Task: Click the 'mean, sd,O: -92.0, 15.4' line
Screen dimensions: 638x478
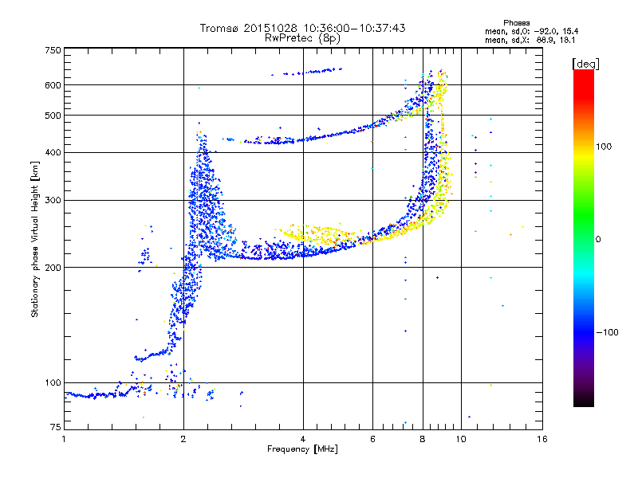Action: (x=531, y=31)
